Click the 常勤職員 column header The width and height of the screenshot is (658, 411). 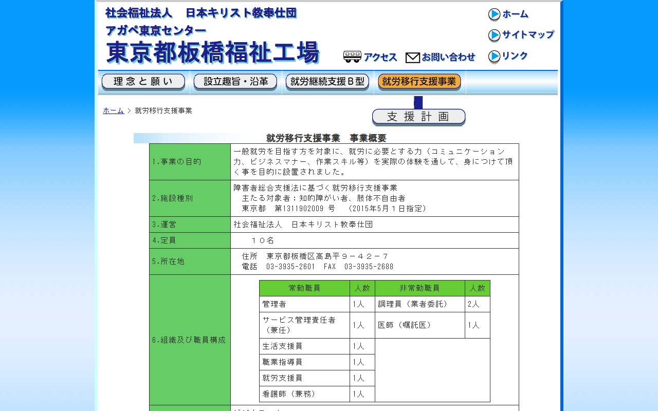click(x=305, y=288)
